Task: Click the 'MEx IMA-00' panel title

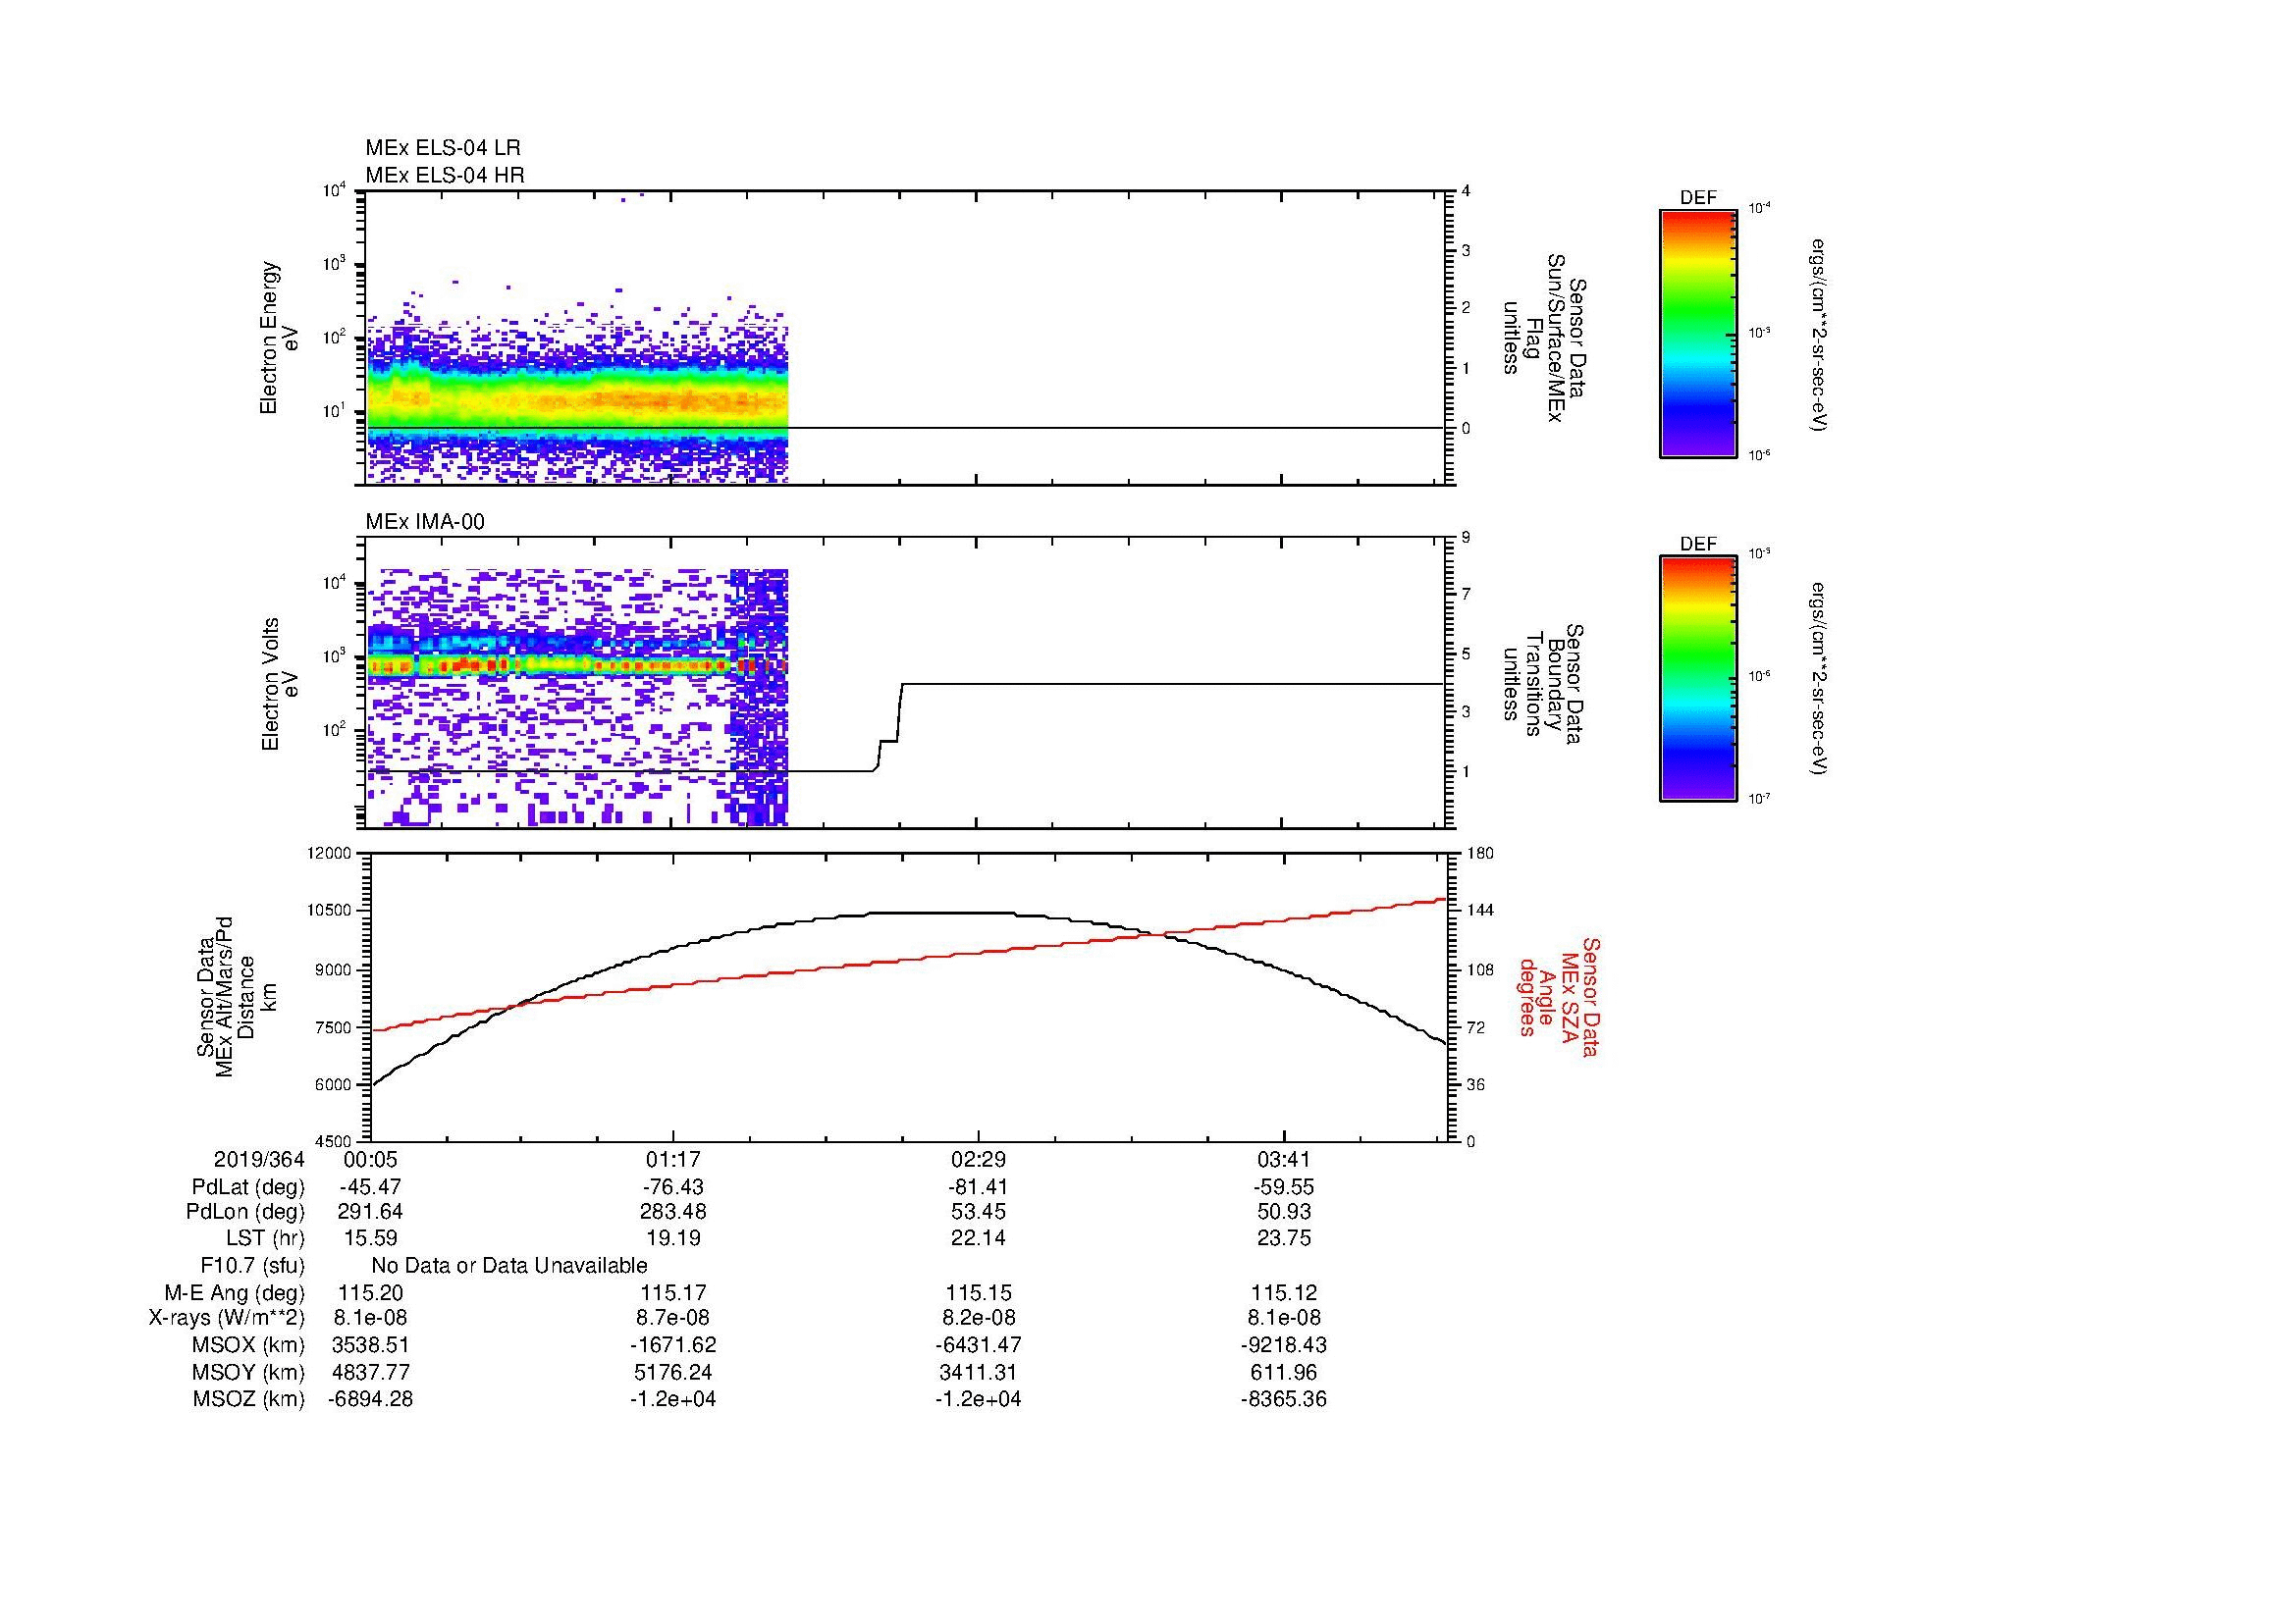Action: [x=425, y=522]
